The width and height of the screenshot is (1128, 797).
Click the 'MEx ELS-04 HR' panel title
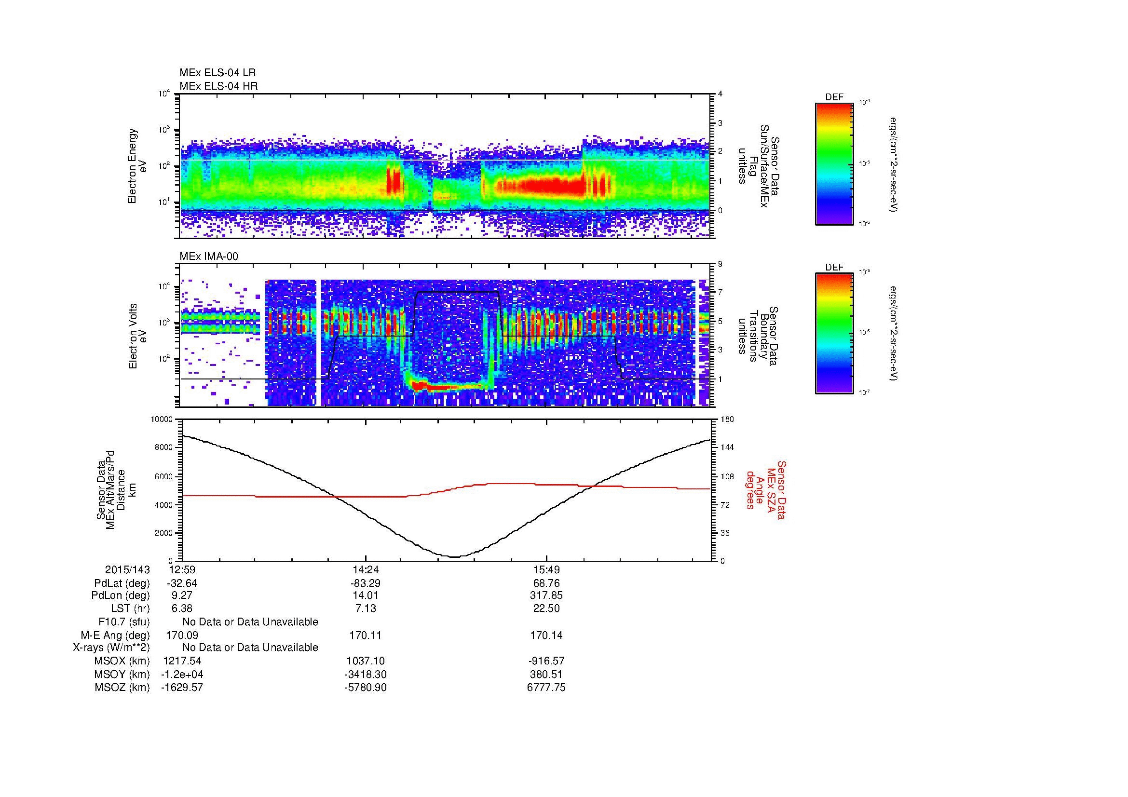[218, 86]
